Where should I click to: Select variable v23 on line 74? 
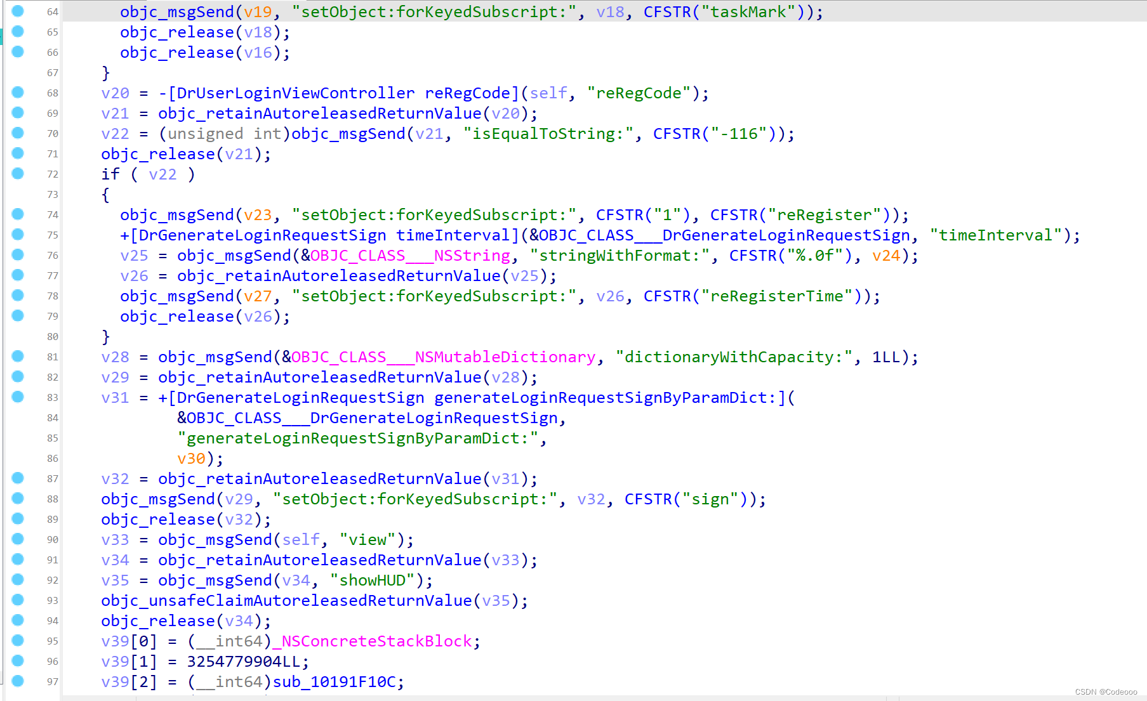[258, 215]
